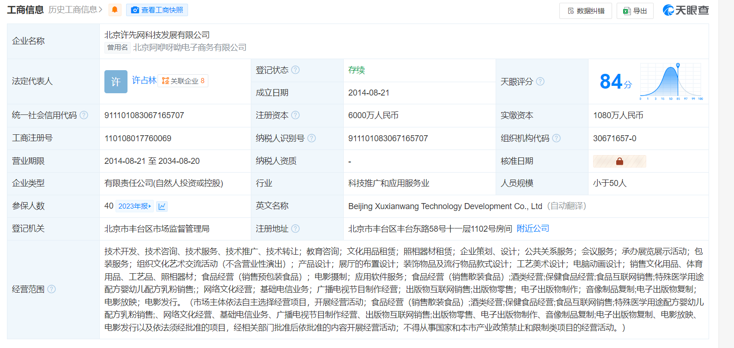Click the 工商信息 section heading
Image resolution: width=734 pixels, height=348 pixels.
pyautogui.click(x=25, y=10)
